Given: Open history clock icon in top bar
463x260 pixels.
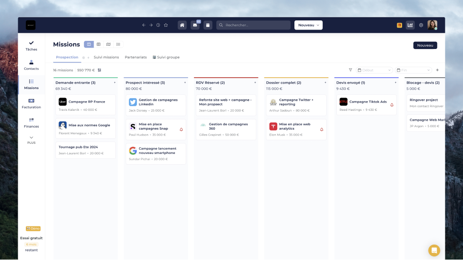Looking at the screenshot, I should tap(158, 25).
